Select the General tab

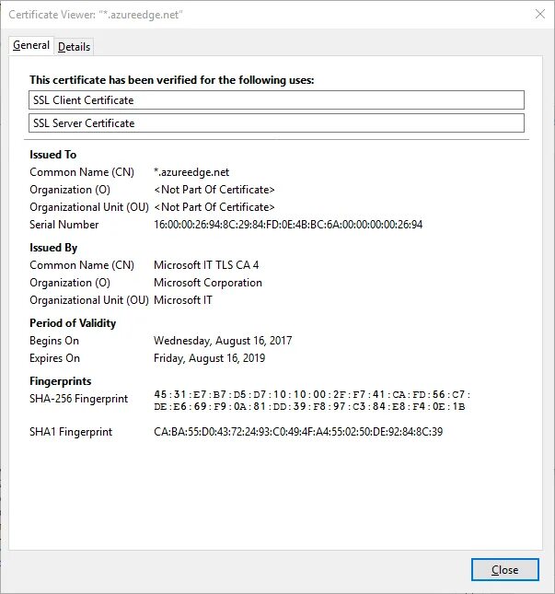(31, 45)
